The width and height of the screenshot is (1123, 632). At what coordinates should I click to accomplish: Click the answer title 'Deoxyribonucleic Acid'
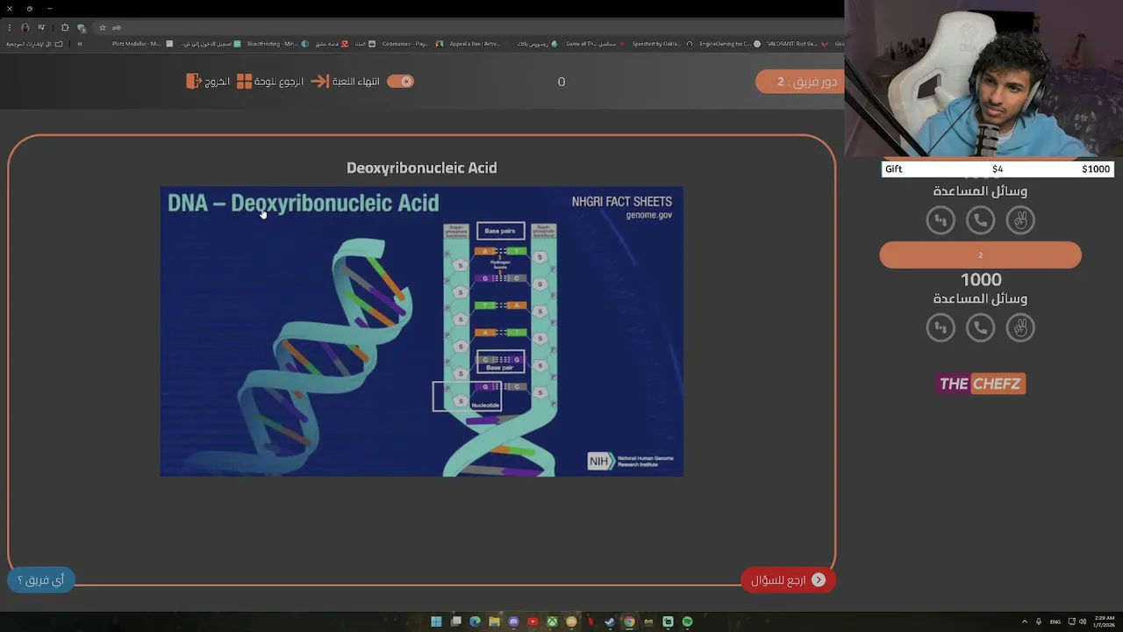(x=422, y=168)
